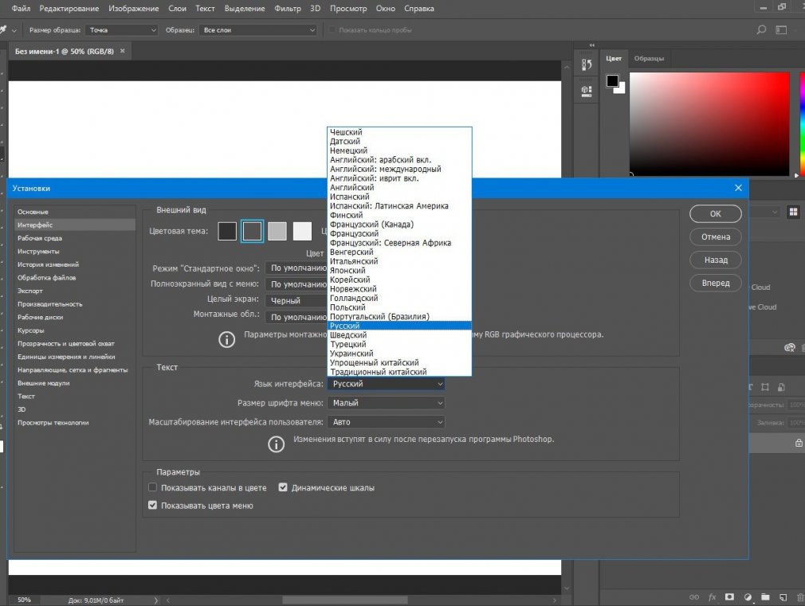Click the Вперед button

coord(715,283)
